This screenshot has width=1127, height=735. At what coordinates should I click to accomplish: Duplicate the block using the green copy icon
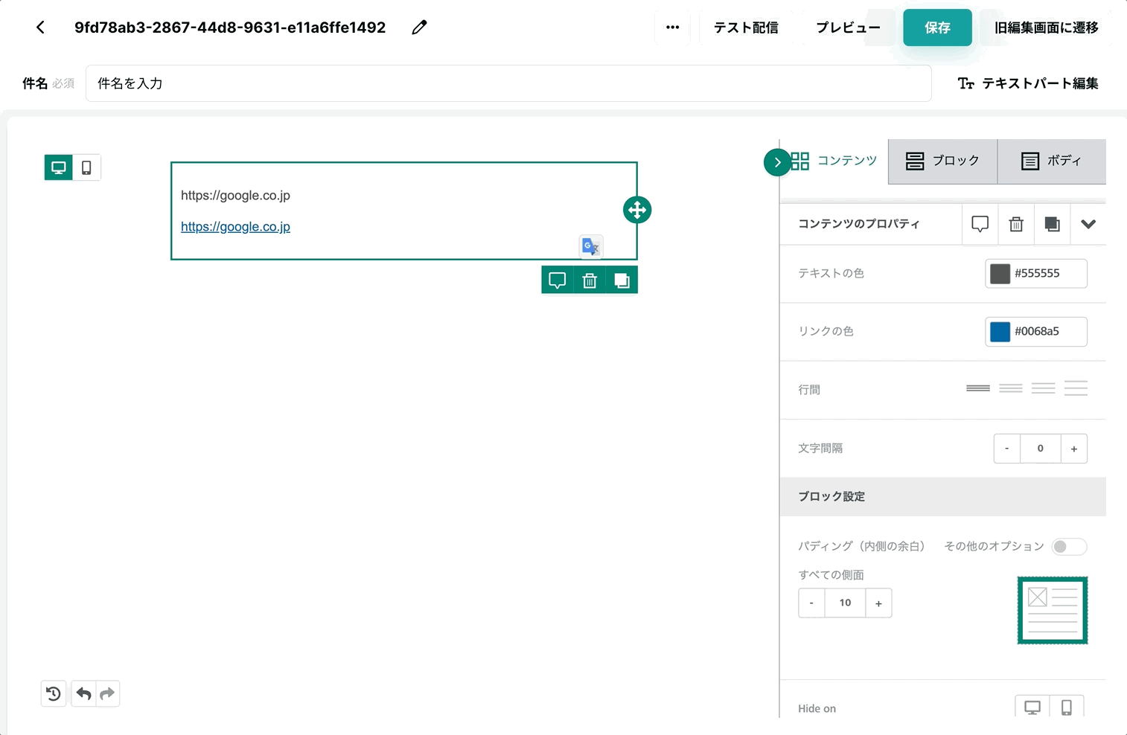622,280
